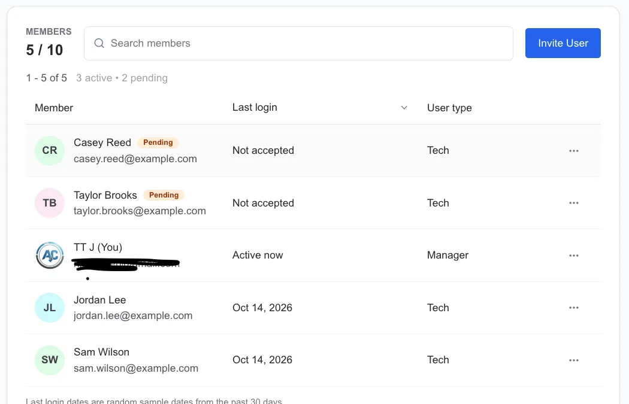Image resolution: width=629 pixels, height=404 pixels.
Task: Select the name Casey Reed
Action: (x=102, y=142)
